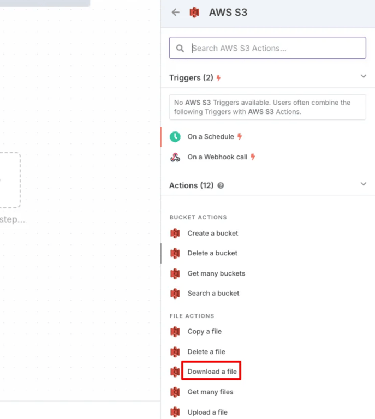Click the green clock Schedule icon
375x419 pixels.
(x=175, y=137)
